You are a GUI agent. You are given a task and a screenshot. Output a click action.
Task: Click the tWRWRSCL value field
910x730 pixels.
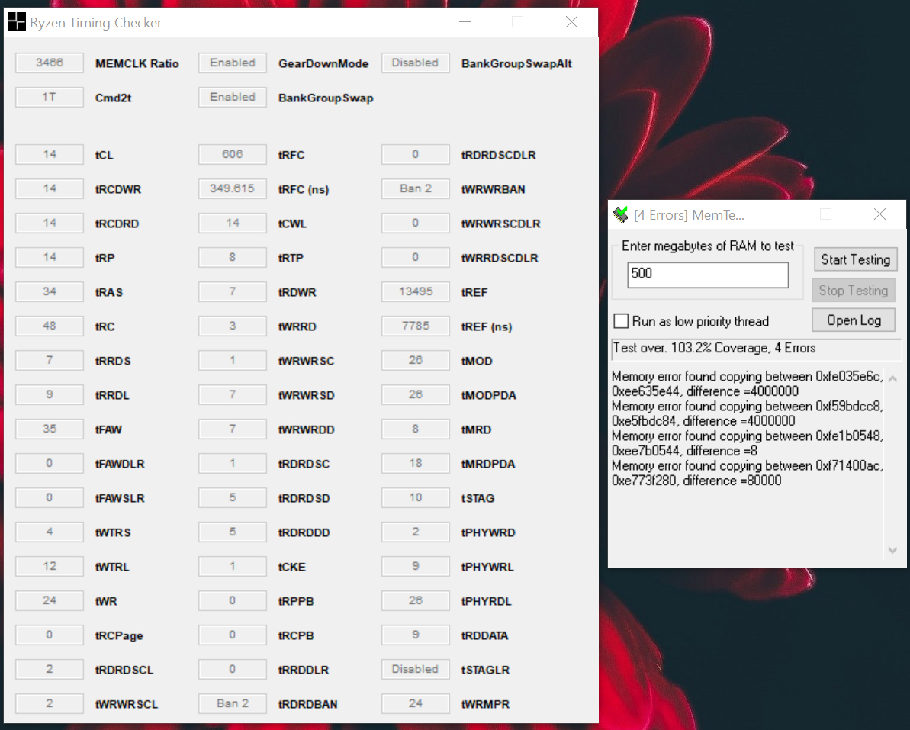click(50, 703)
